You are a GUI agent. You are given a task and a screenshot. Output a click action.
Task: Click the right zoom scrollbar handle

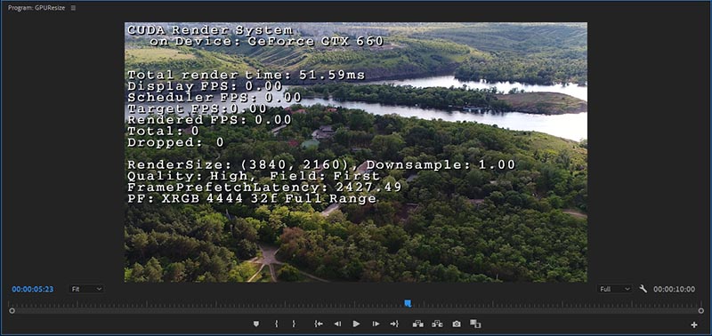tap(702, 310)
